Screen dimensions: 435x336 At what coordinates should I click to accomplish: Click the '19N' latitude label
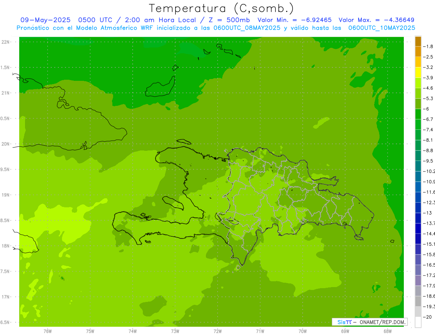tap(5, 195)
